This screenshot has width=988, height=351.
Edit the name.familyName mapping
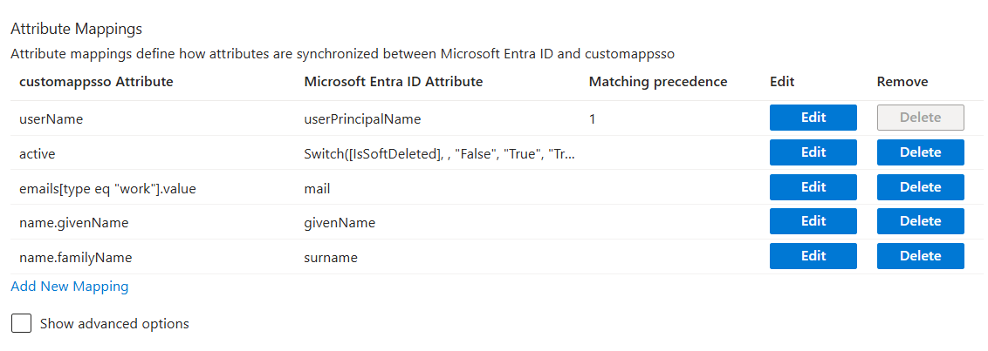[813, 256]
